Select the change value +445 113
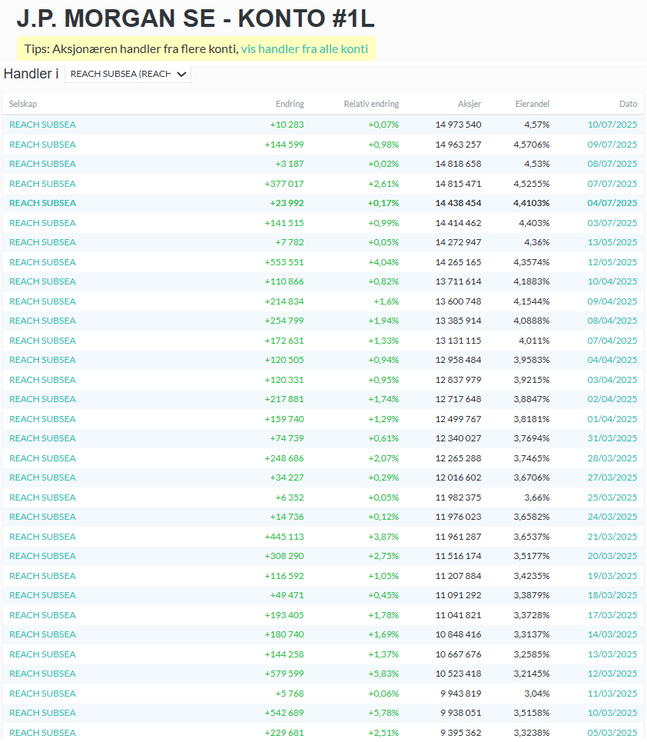Screen dimensions: 647x742 (x=284, y=537)
